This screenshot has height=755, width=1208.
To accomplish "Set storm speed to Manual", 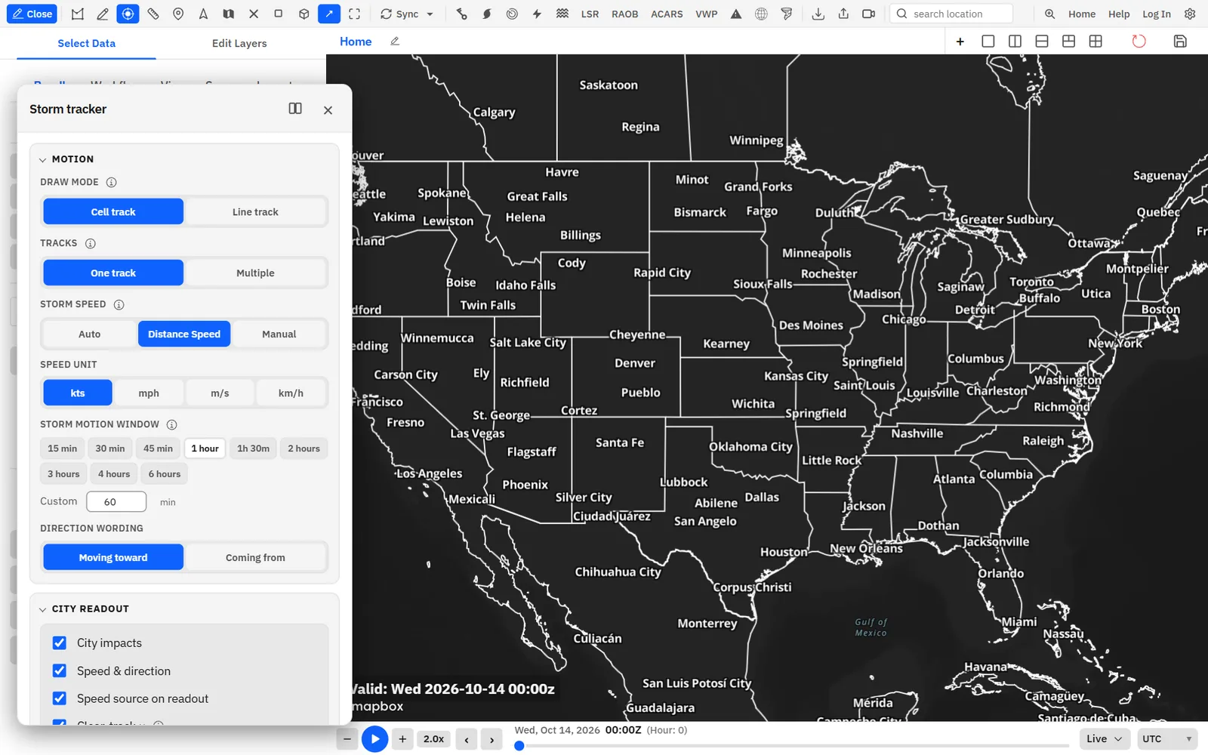I will coord(279,334).
